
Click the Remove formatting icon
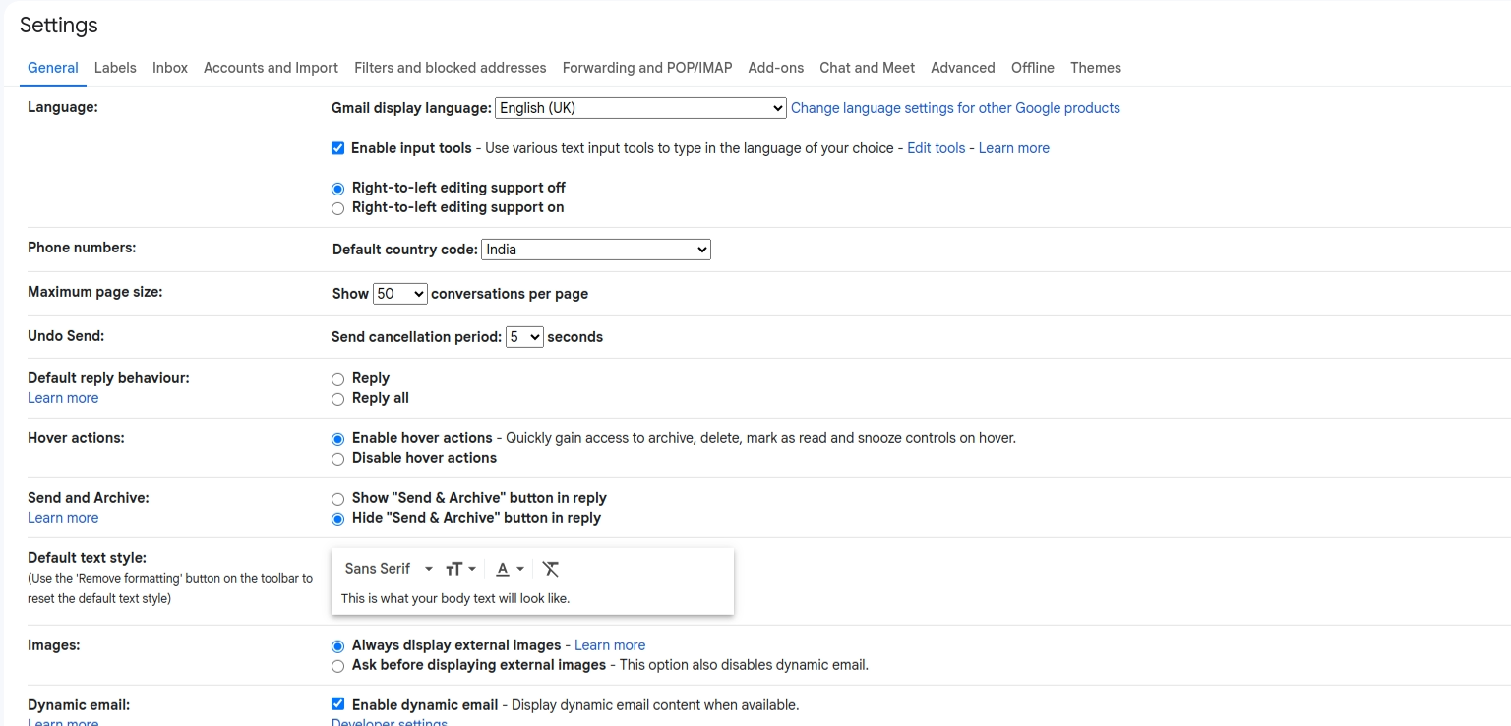pos(551,569)
